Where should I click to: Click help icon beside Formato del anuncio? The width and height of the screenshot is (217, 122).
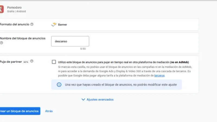click(32, 24)
